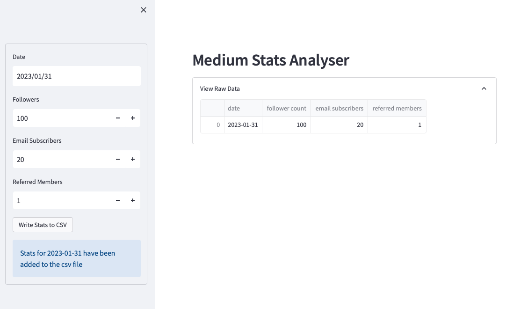Decrease Referred Members with the minus icon

tap(118, 201)
